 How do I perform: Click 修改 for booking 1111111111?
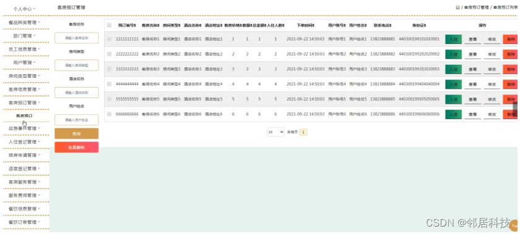point(492,39)
